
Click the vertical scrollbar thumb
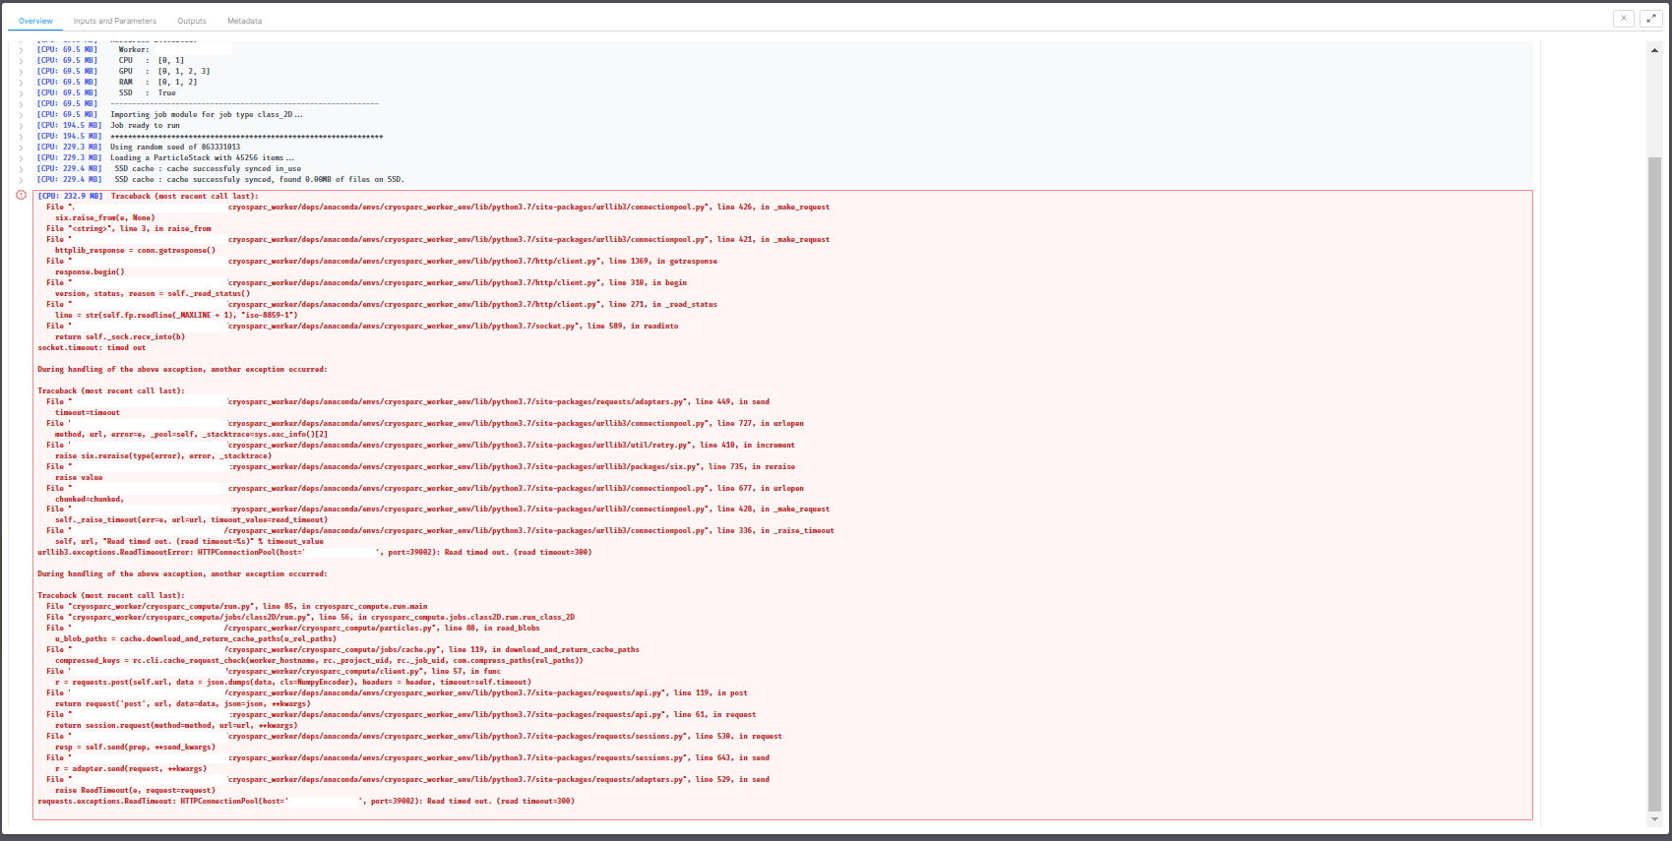point(1654,482)
